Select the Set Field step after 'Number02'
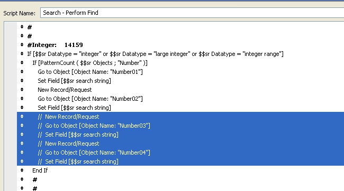344x191 pixels. [x=75, y=108]
